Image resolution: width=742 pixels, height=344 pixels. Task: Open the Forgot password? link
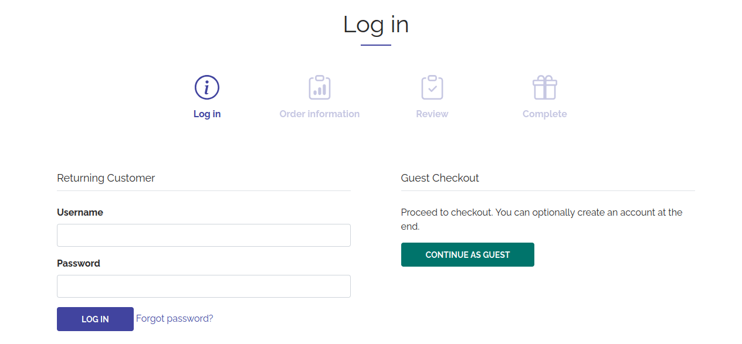[175, 318]
